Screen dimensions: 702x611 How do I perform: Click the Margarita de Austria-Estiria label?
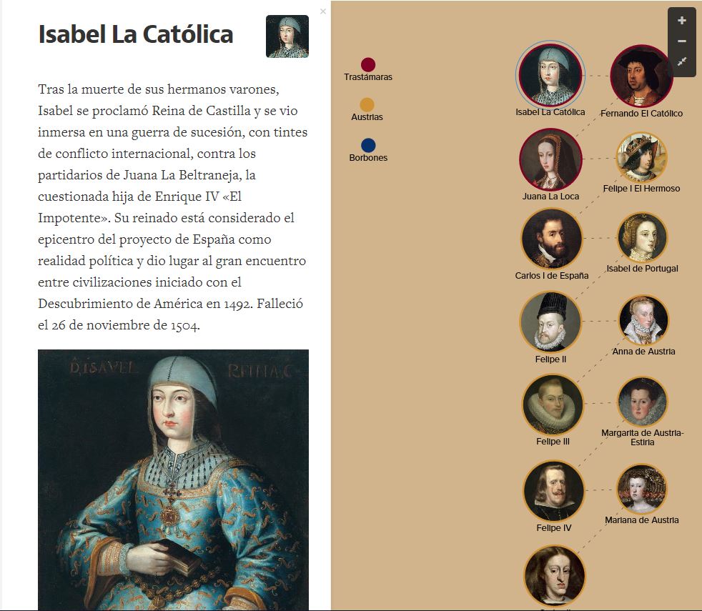[x=642, y=437]
